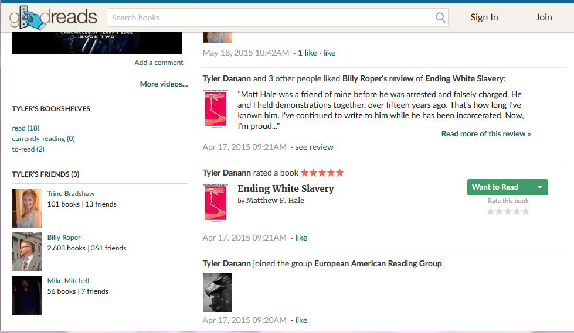Click the 361 friends link under Billy Roper
Image resolution: width=574 pixels, height=333 pixels.
(108, 248)
